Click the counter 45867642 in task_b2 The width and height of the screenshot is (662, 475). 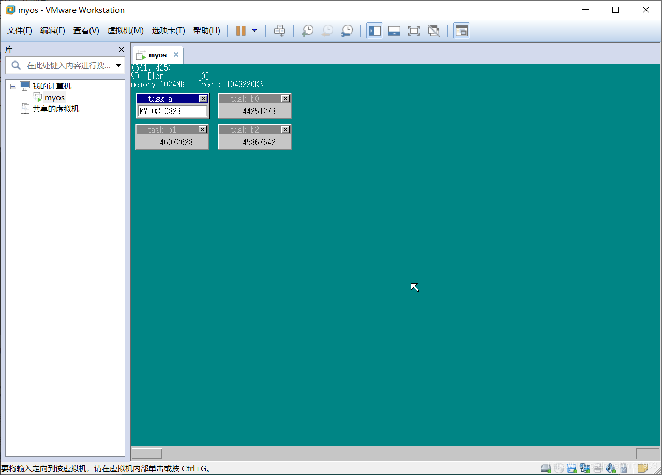(259, 142)
